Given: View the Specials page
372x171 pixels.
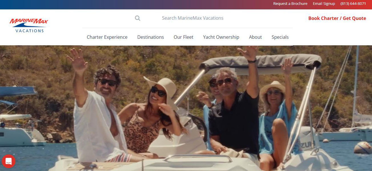Looking at the screenshot, I should 280,37.
